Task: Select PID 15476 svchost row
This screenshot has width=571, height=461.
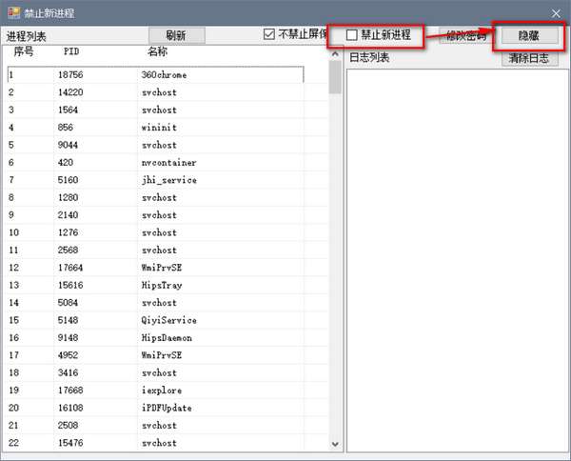Action: coord(155,442)
